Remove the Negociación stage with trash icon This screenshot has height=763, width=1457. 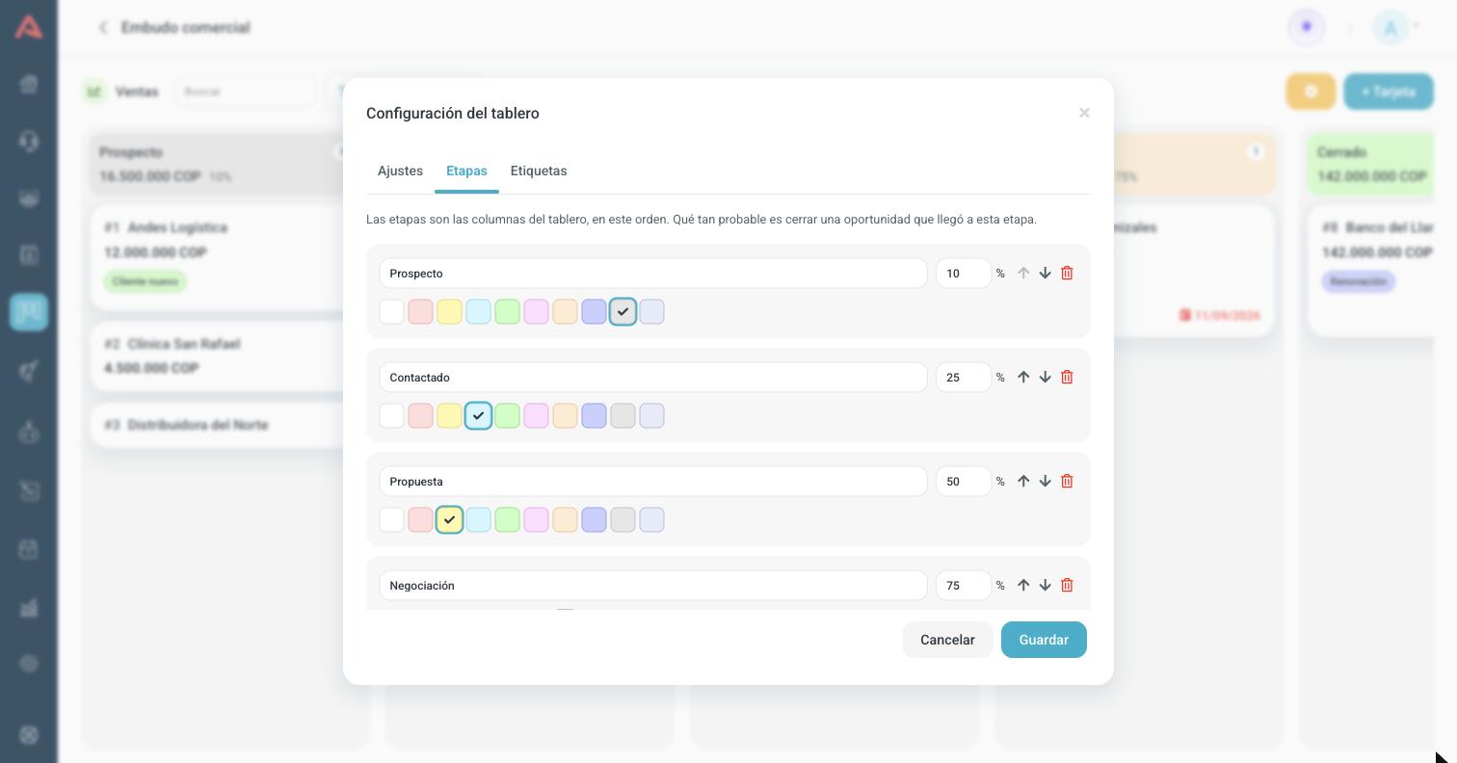[x=1067, y=585]
